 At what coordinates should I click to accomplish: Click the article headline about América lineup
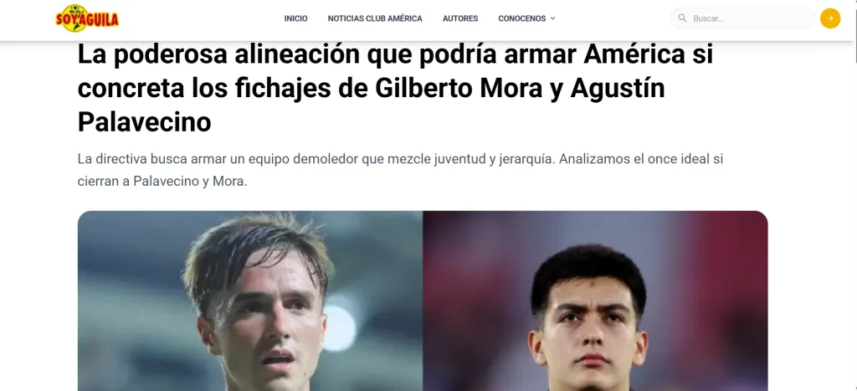tap(395, 89)
